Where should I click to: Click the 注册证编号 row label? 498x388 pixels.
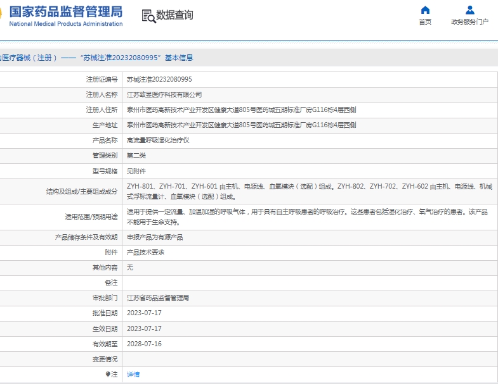pos(102,80)
